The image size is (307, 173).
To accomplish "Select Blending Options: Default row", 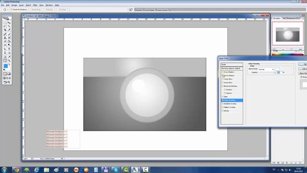I will click(232, 68).
